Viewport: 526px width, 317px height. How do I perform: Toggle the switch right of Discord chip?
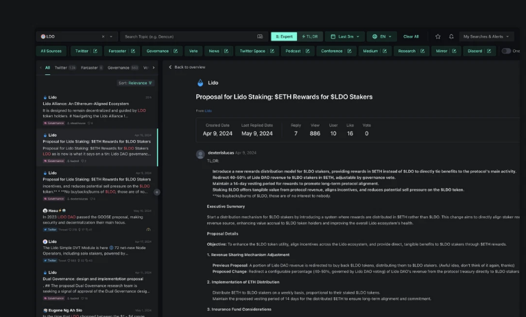point(506,51)
